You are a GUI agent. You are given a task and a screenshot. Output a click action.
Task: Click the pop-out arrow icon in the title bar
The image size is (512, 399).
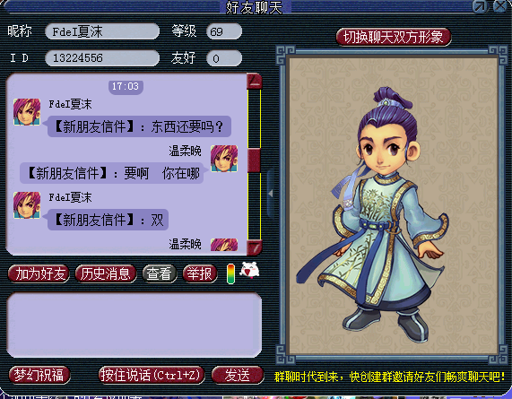point(480,6)
